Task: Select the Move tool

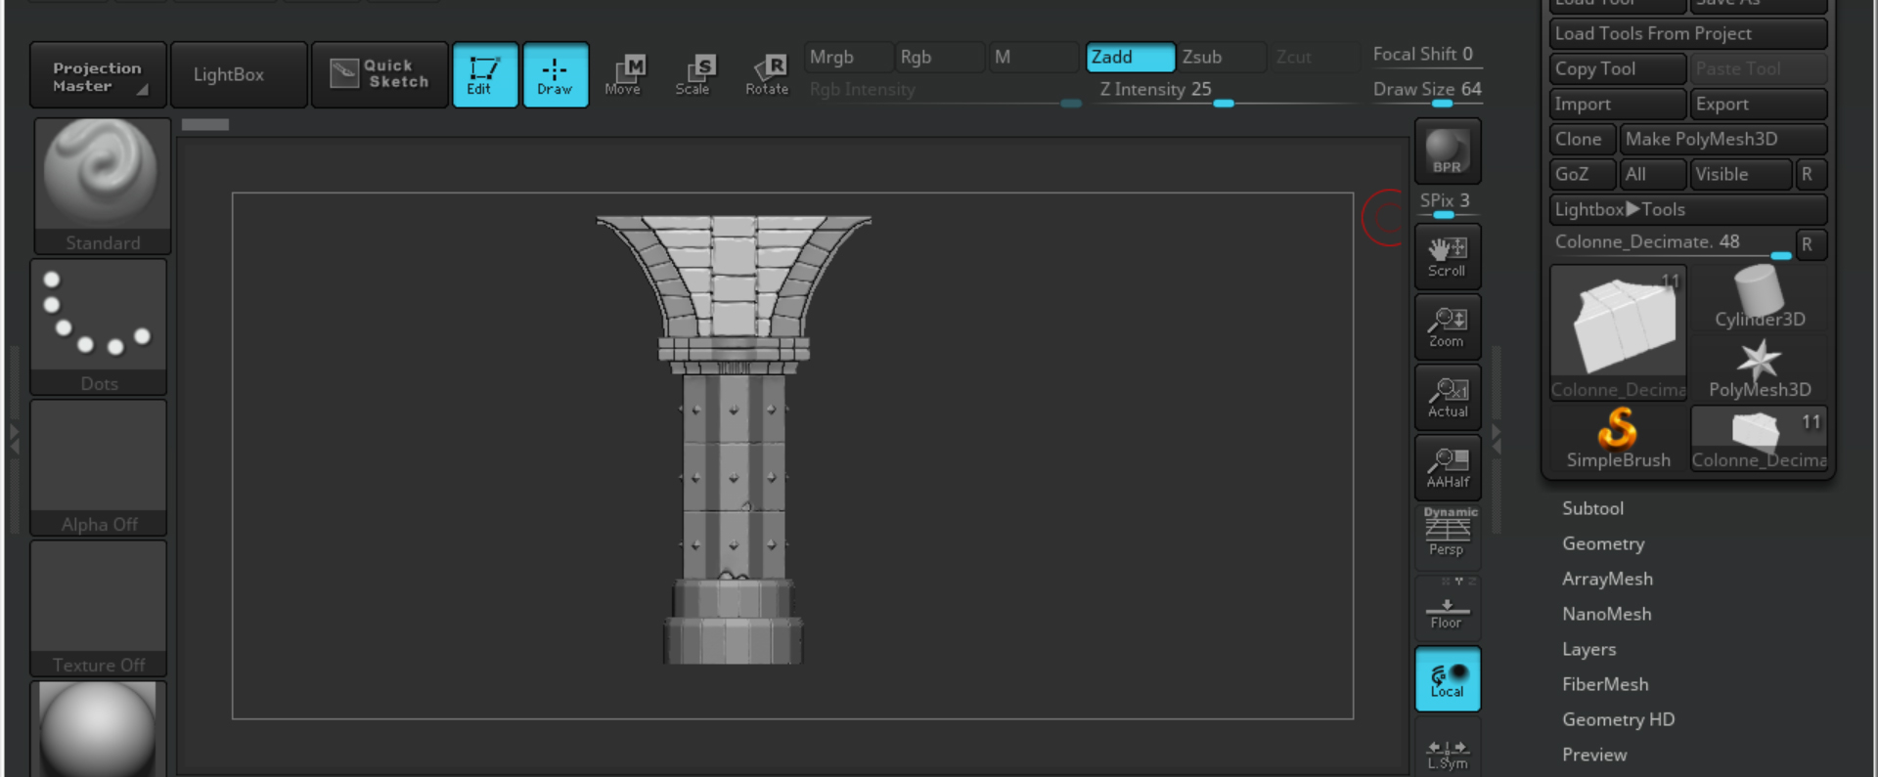Action: pyautogui.click(x=625, y=75)
